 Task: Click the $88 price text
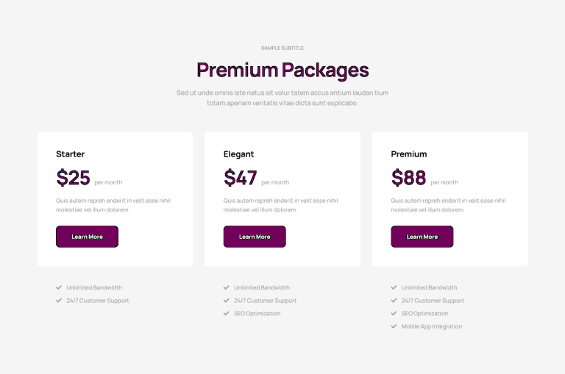[408, 178]
